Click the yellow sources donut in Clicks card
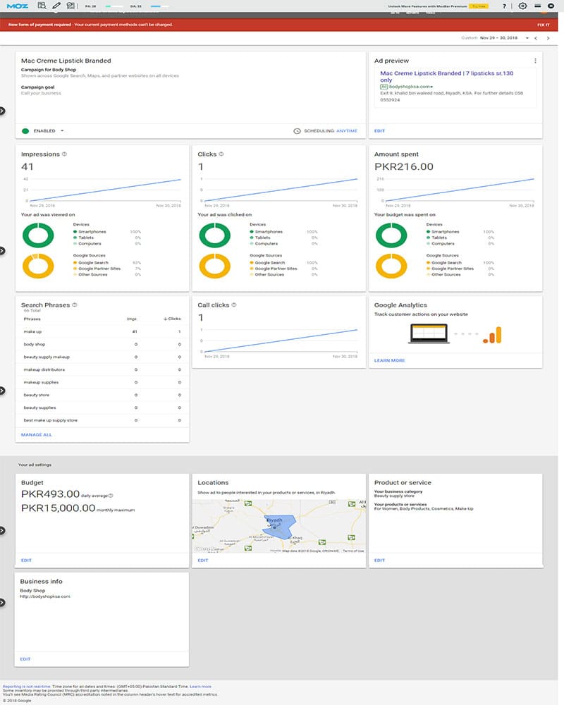Screen dimensions: 564x705 pyautogui.click(x=215, y=266)
